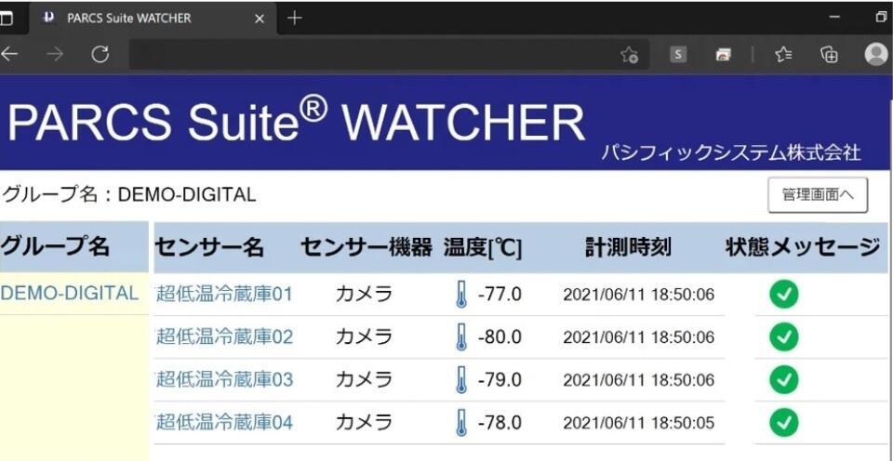Minimize the browser window
This screenshot has height=461, width=893.
(835, 19)
